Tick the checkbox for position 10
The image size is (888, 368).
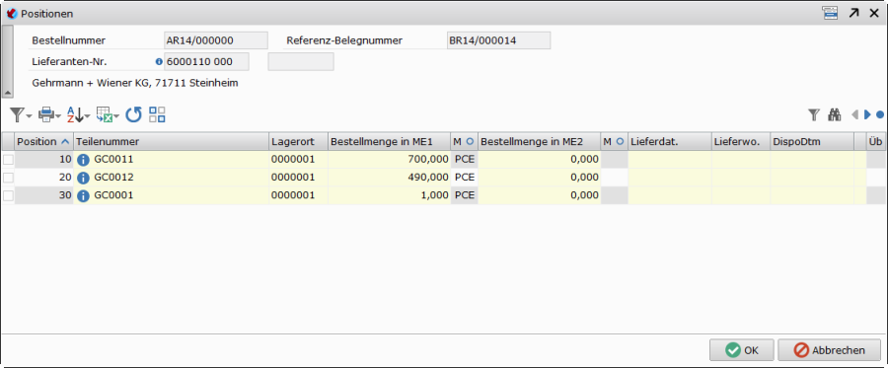click(8, 160)
